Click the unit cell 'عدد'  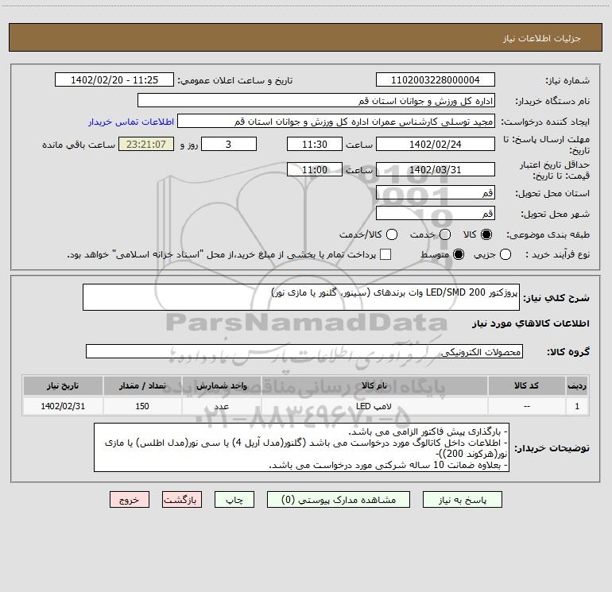(x=221, y=406)
